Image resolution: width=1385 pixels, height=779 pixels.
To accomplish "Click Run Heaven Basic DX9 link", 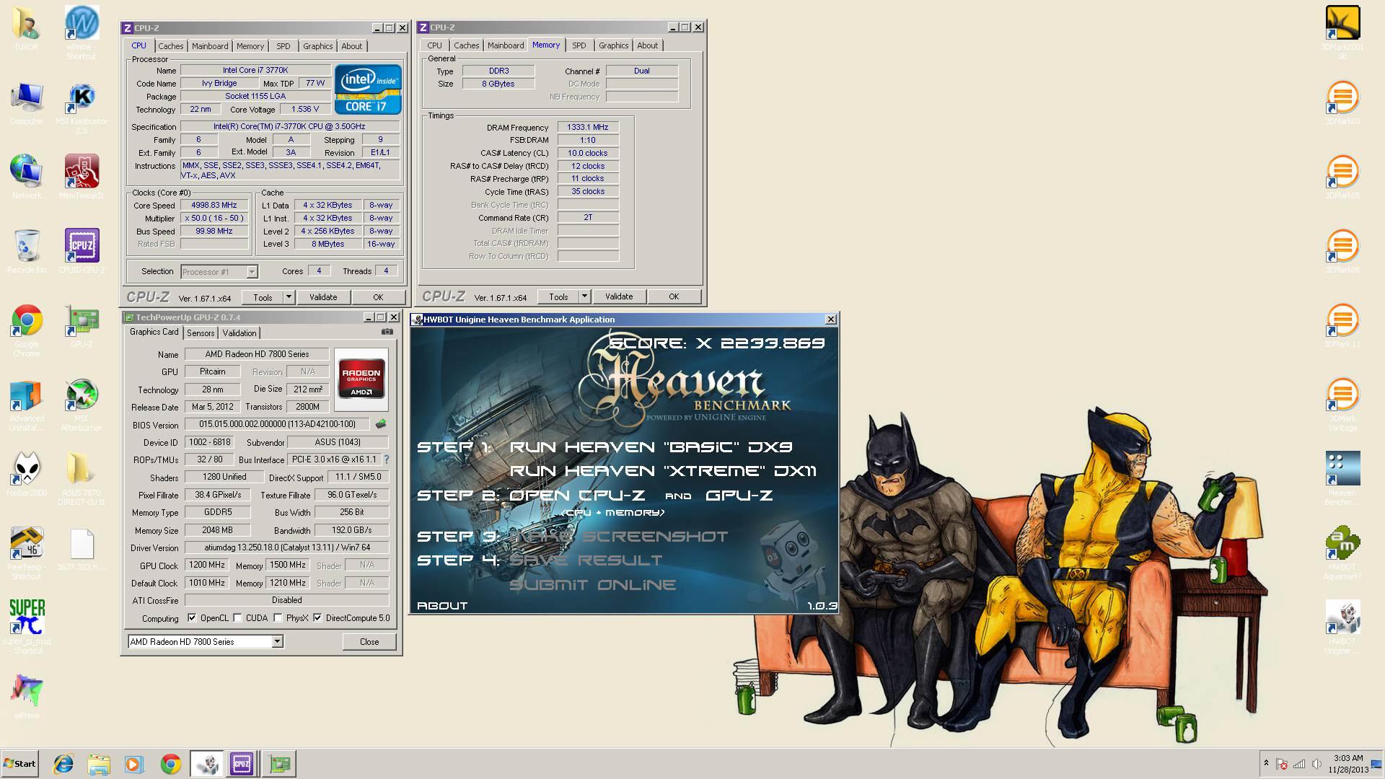I will (x=651, y=447).
